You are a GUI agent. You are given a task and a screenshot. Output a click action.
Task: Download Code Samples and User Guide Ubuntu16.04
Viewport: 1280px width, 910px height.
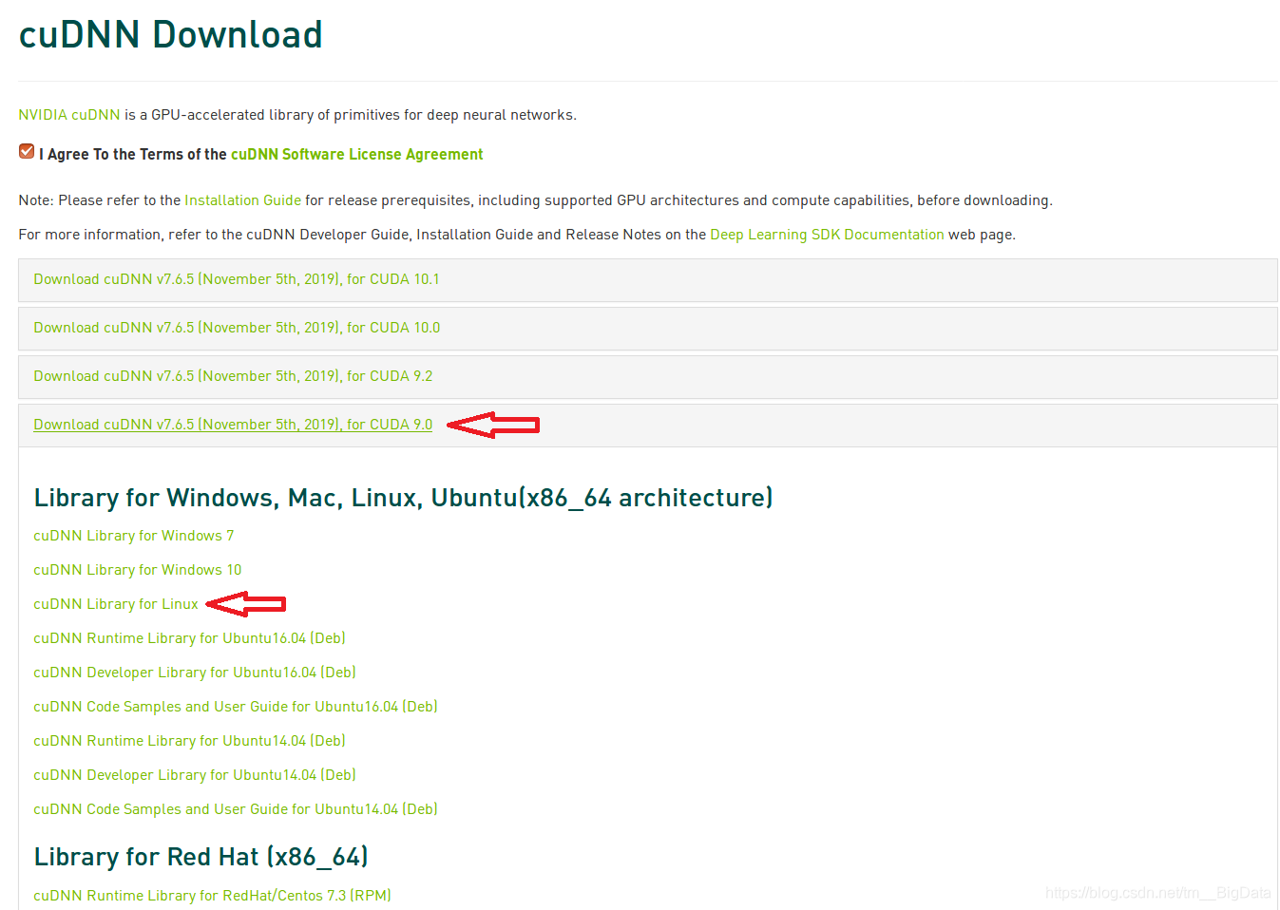[236, 707]
